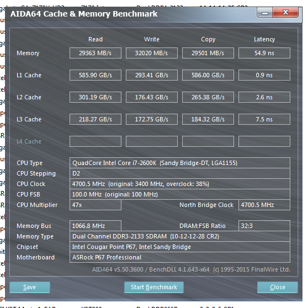The image size is (308, 308).
Task: Click the Copy column header
Action: point(208,40)
